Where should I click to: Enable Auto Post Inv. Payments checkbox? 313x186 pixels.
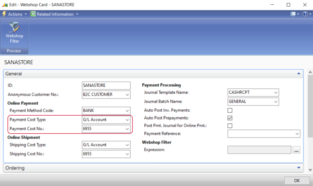coord(230,110)
